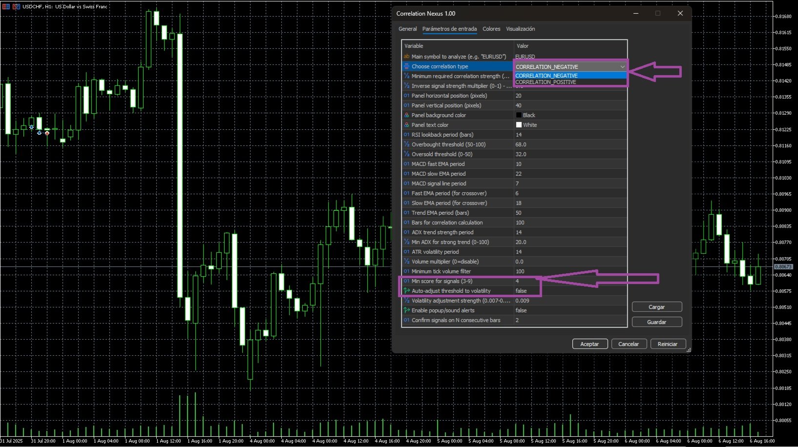The image size is (798, 447).
Task: Click the boolean icon beside Enable popup/sound alerts
Action: pos(406,310)
